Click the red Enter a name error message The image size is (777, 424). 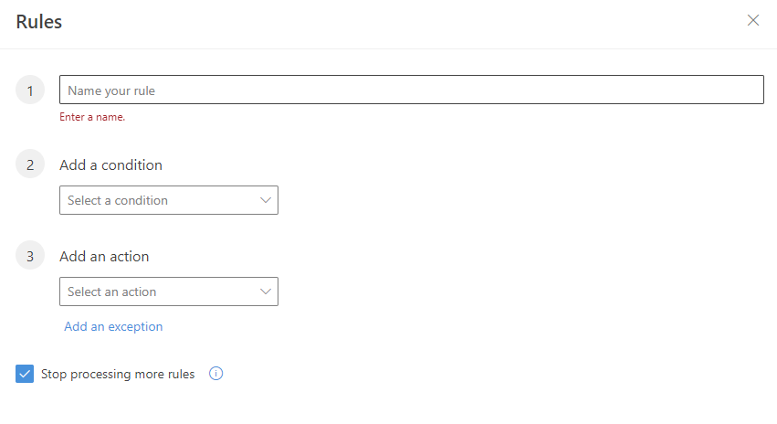pos(92,117)
